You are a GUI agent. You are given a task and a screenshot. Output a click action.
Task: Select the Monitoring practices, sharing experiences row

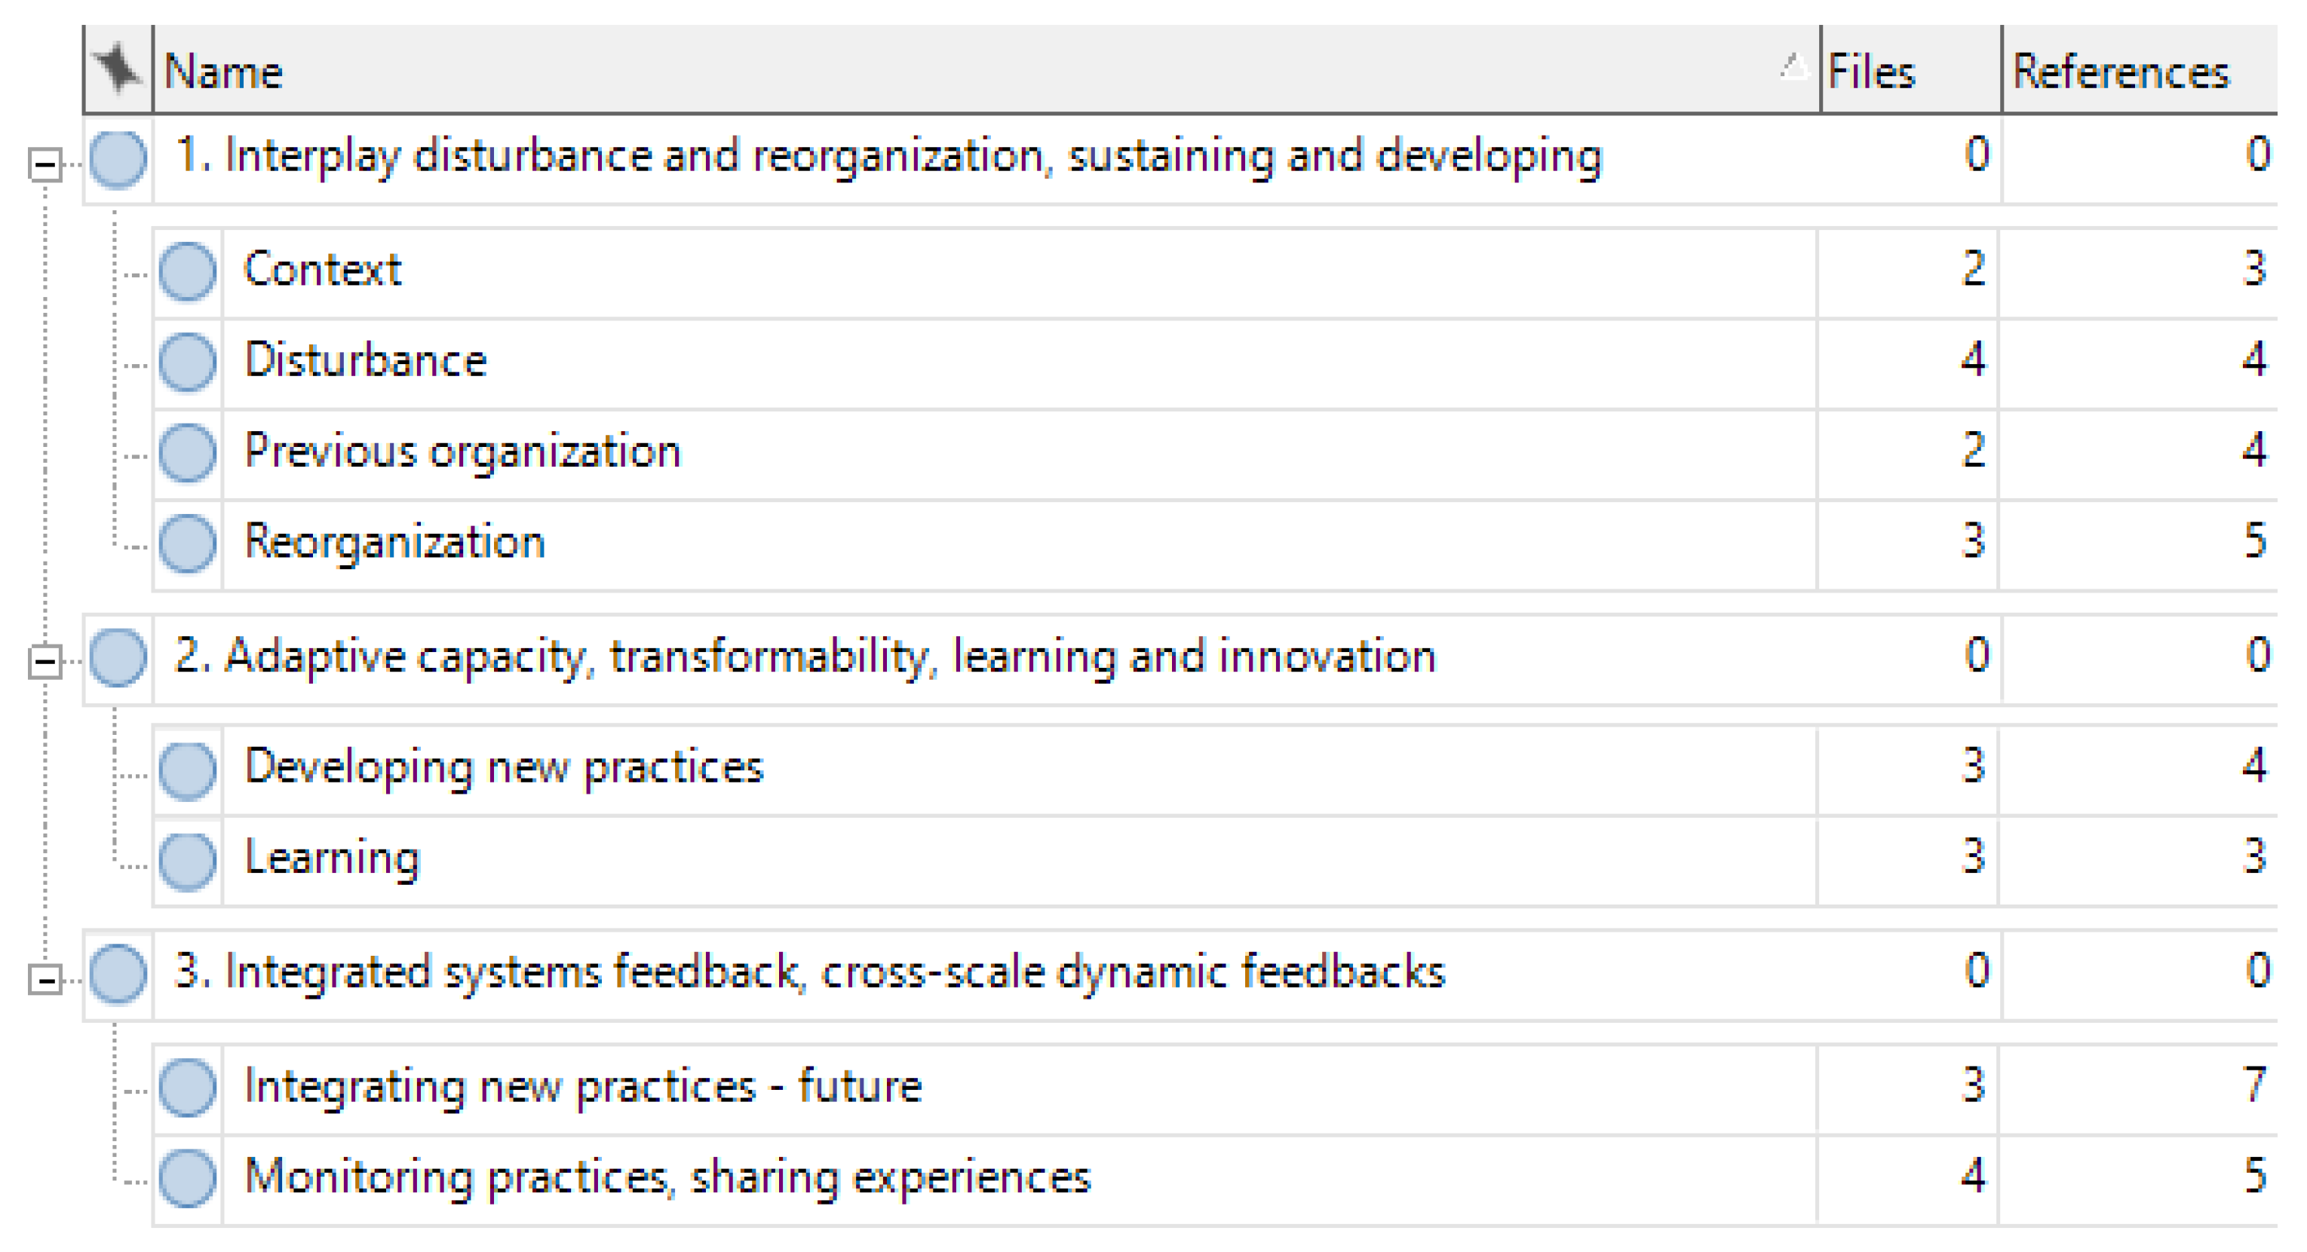click(x=667, y=1177)
